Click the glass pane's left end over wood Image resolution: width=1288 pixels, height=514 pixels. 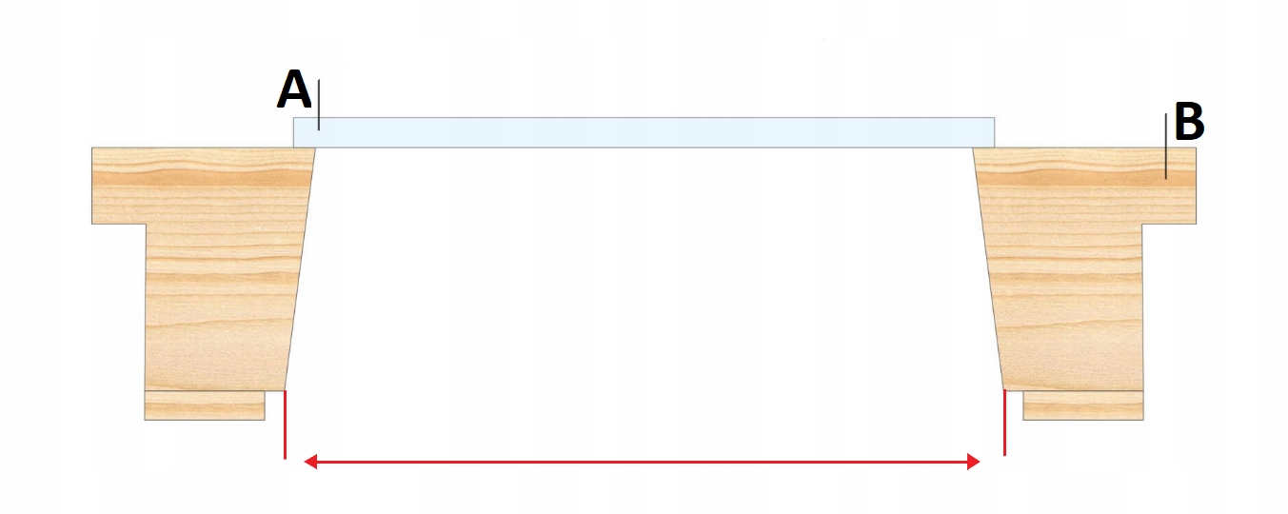305,132
